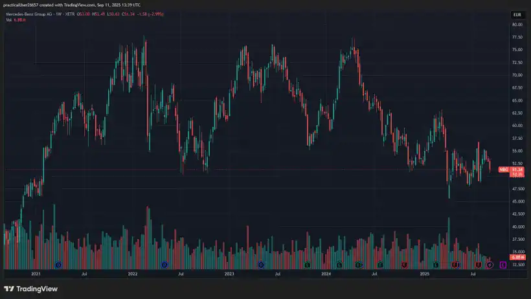Open the EUR currency selector
The image size is (531, 299).
(x=516, y=14)
